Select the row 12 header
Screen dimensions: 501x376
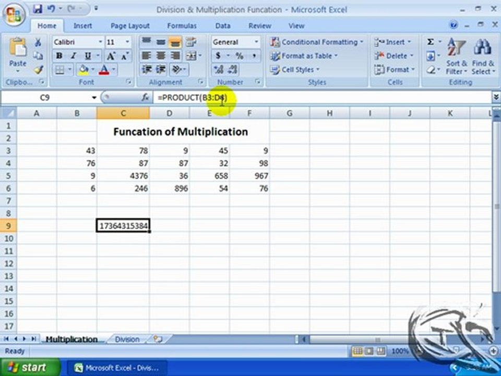(8, 263)
